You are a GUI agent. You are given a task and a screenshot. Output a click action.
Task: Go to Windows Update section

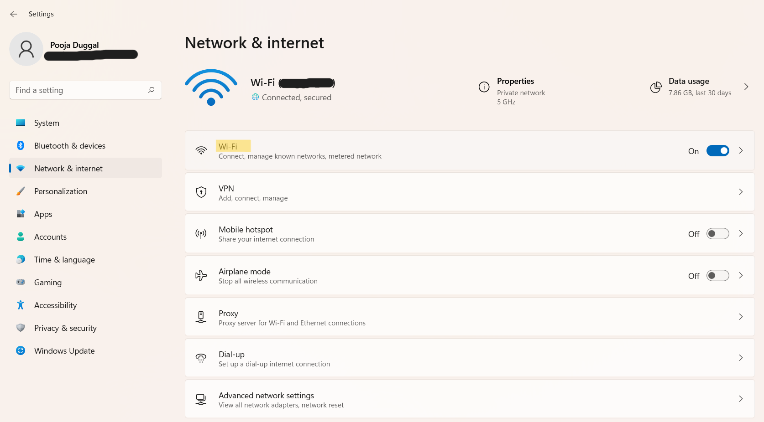64,351
